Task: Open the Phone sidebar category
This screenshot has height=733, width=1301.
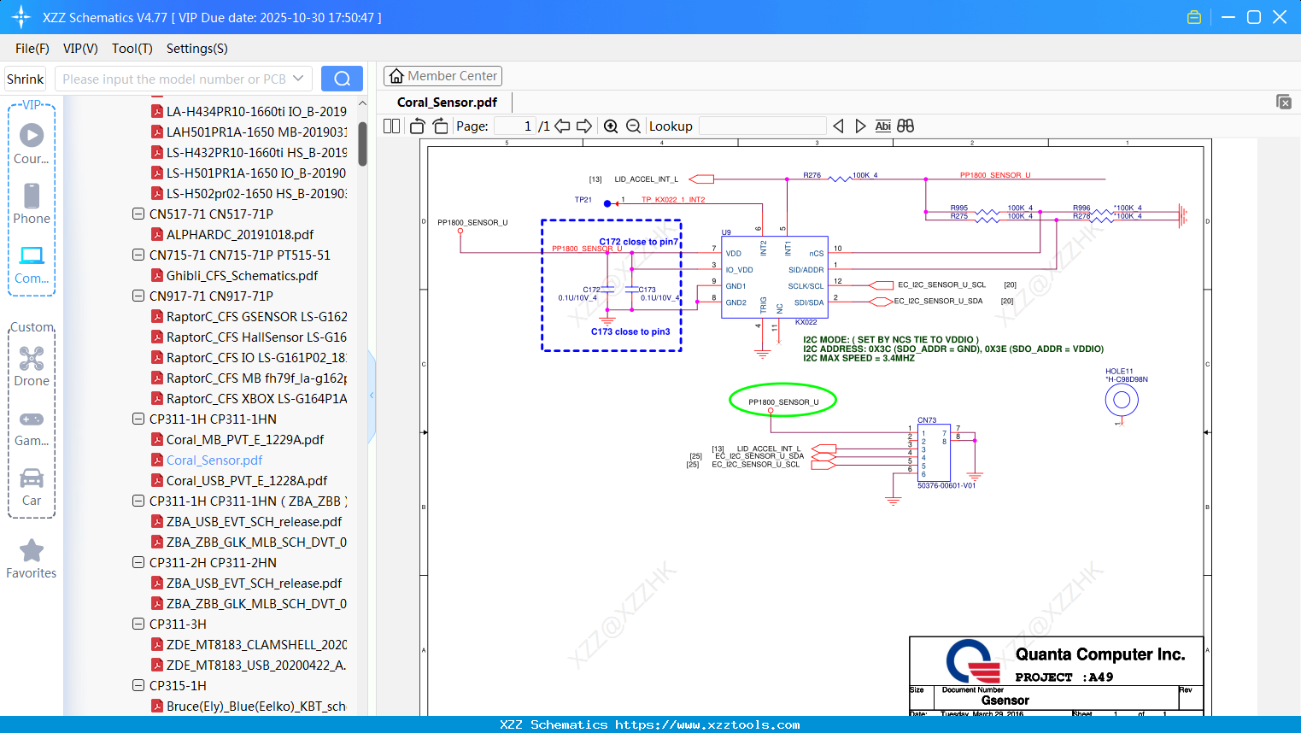Action: (x=32, y=203)
